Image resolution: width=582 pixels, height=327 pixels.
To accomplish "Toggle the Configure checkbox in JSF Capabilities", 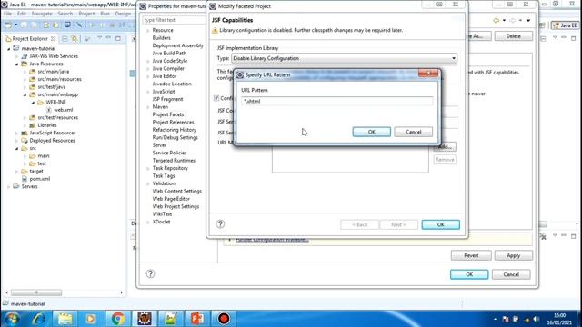I will click(x=216, y=98).
